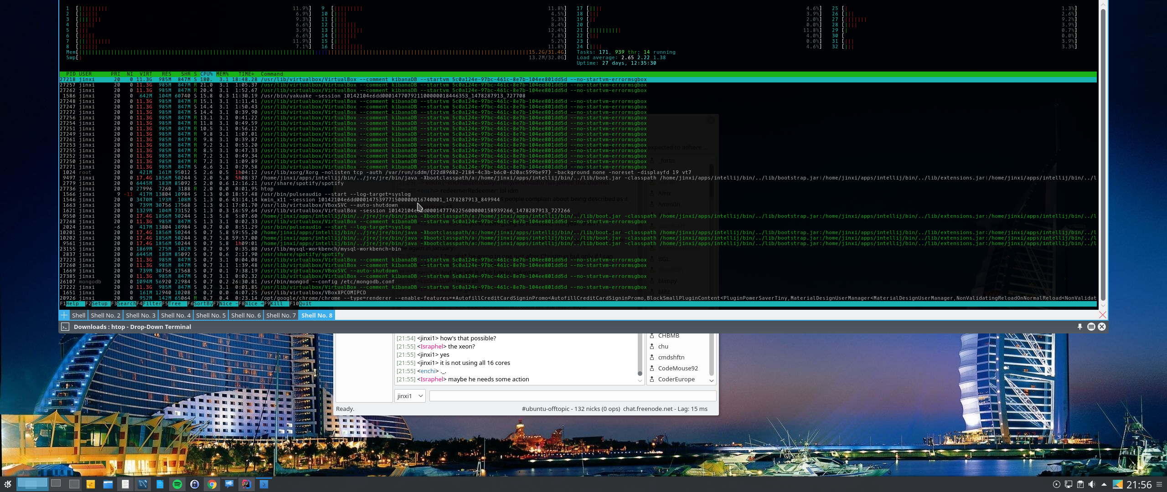
Task: Select the chrome renderer process row PID 20926
Action: (578, 298)
